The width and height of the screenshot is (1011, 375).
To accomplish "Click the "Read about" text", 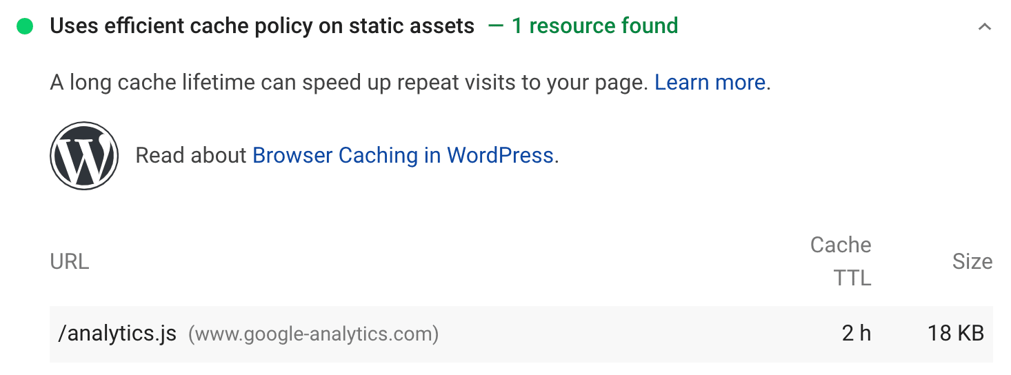I will pos(191,156).
